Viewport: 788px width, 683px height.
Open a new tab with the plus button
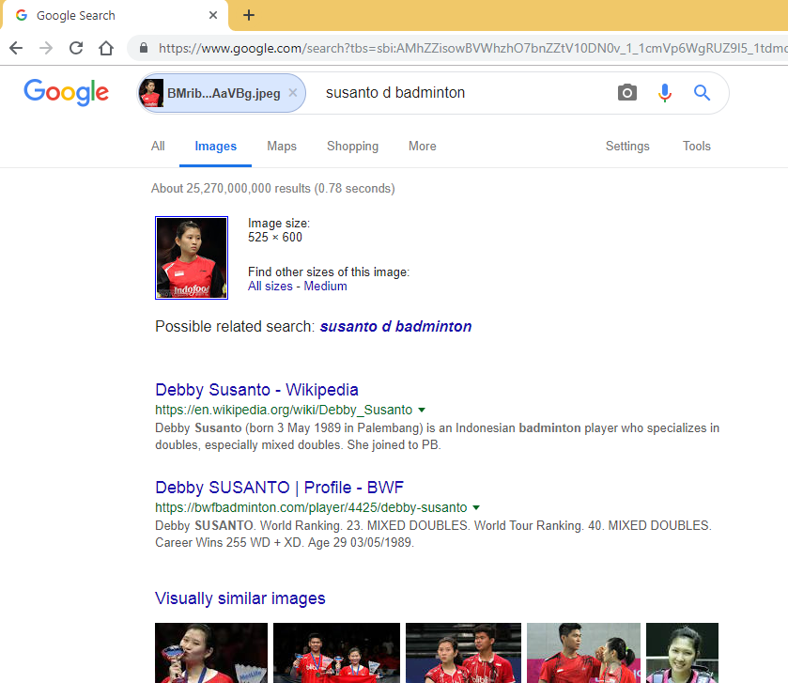pos(248,15)
